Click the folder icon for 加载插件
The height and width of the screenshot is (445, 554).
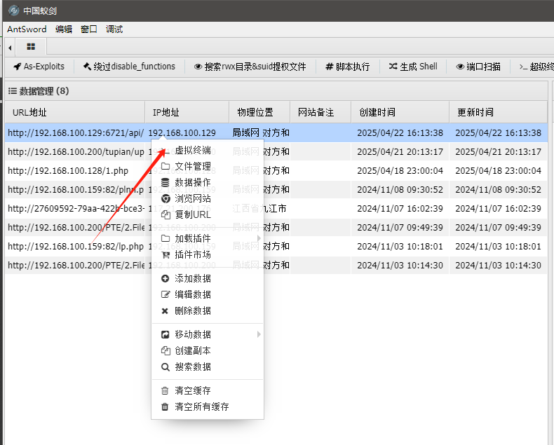click(165, 238)
